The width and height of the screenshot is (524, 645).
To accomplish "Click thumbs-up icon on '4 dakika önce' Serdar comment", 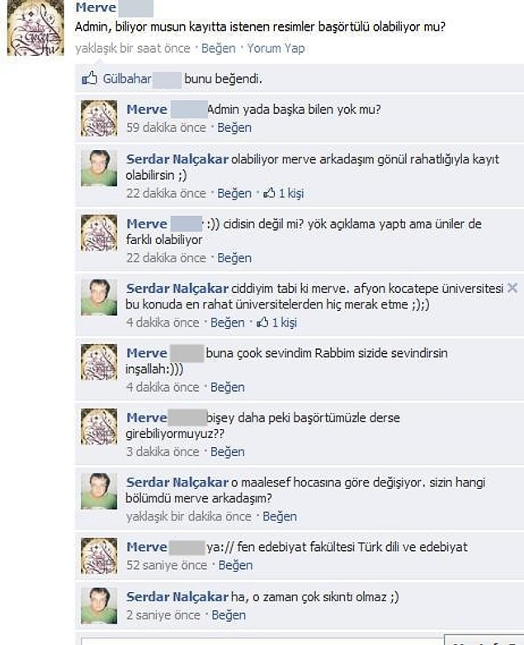I will point(262,322).
